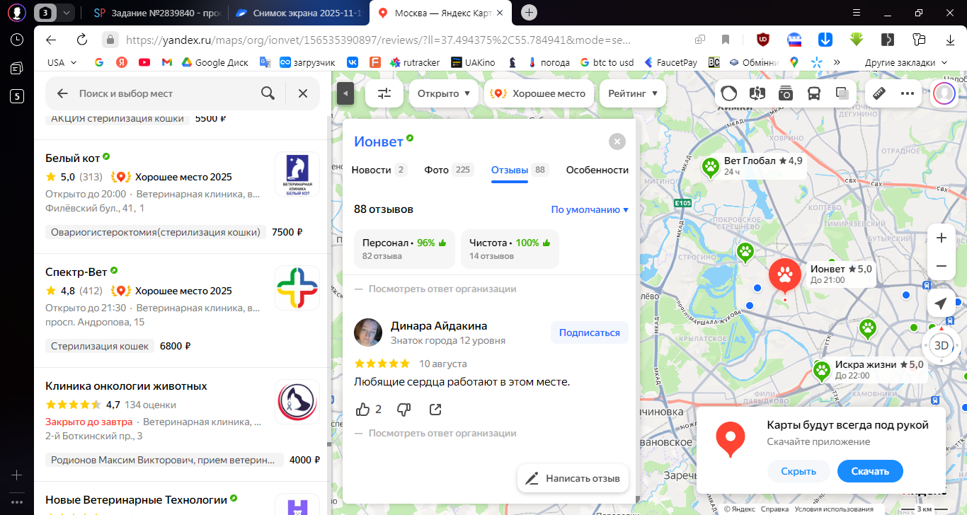Click the Спектр-Вет cross logo

click(x=297, y=289)
